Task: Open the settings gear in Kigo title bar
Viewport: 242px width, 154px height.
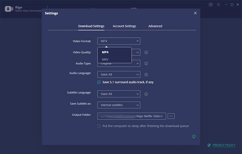Action: coord(211,4)
